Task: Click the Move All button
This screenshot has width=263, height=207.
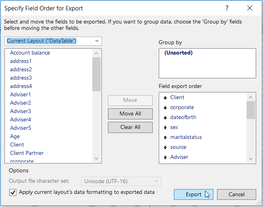Action: 130,113
